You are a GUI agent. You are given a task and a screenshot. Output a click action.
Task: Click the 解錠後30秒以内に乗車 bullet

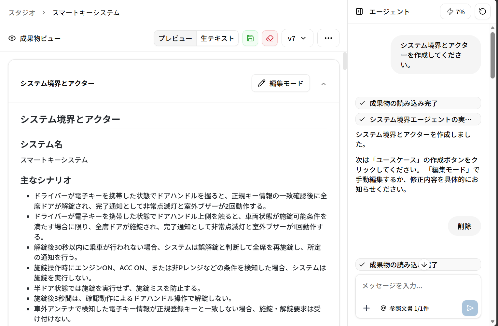pyautogui.click(x=177, y=252)
